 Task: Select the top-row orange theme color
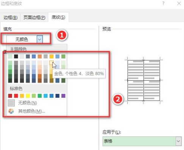[x=40, y=56]
